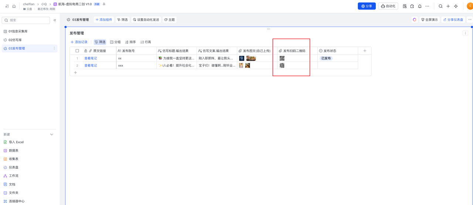The width and height of the screenshot is (473, 205).
Task: Open the 02仿写库 dashboard
Action: 30,40
